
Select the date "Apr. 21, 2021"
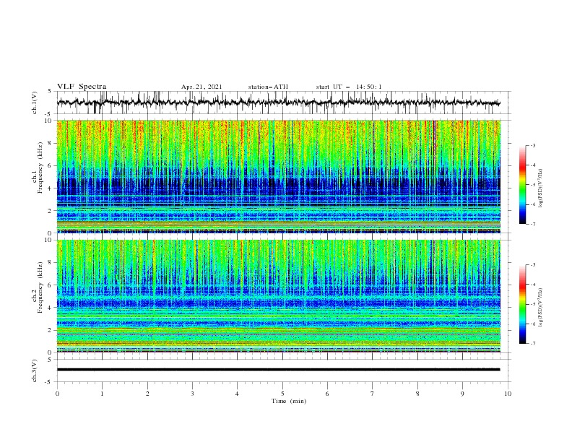click(201, 87)
